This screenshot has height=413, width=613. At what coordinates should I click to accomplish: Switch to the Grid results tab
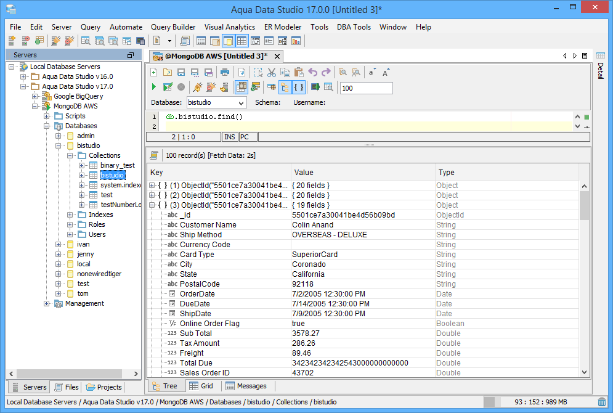(x=201, y=386)
